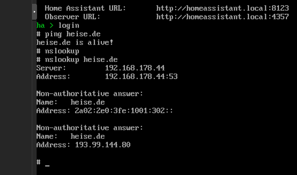Click the 'Server:' label in nslookup output
The height and width of the screenshot is (175, 297).
(51, 68)
